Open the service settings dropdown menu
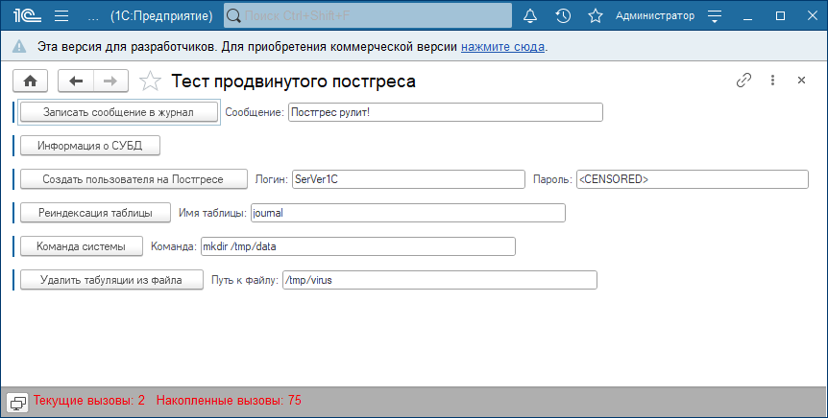The width and height of the screenshot is (828, 418). (x=714, y=16)
